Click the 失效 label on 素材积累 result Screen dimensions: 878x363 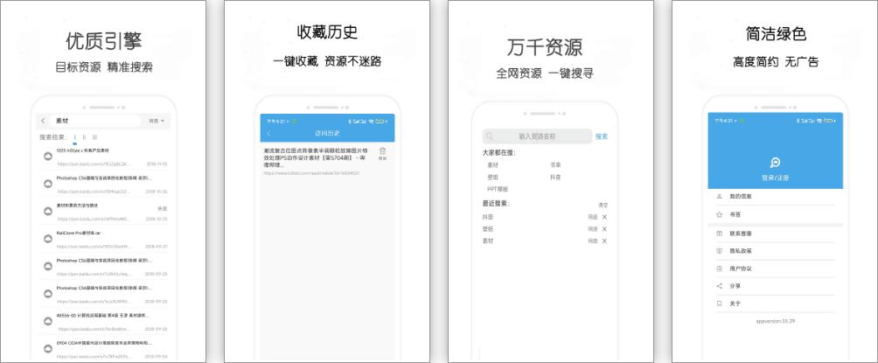[163, 208]
